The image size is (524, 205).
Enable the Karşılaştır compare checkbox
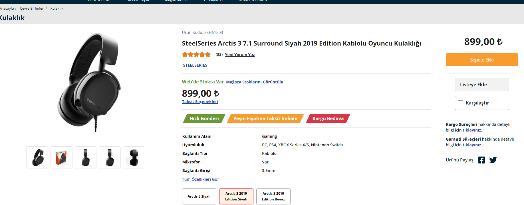point(460,103)
